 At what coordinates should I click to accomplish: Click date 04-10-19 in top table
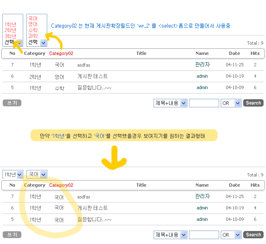235,76
